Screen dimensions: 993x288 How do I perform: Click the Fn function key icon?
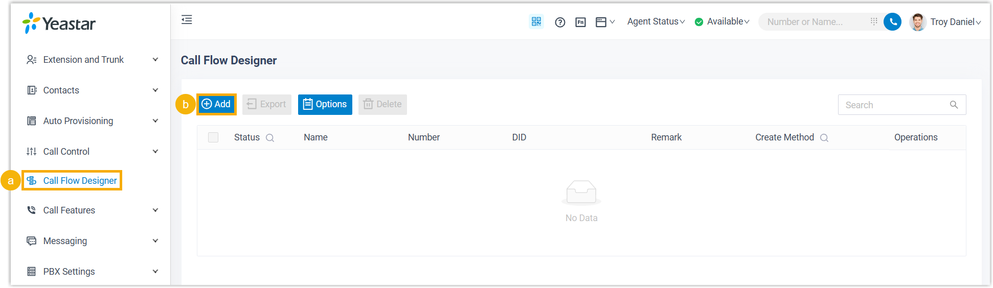tap(580, 22)
